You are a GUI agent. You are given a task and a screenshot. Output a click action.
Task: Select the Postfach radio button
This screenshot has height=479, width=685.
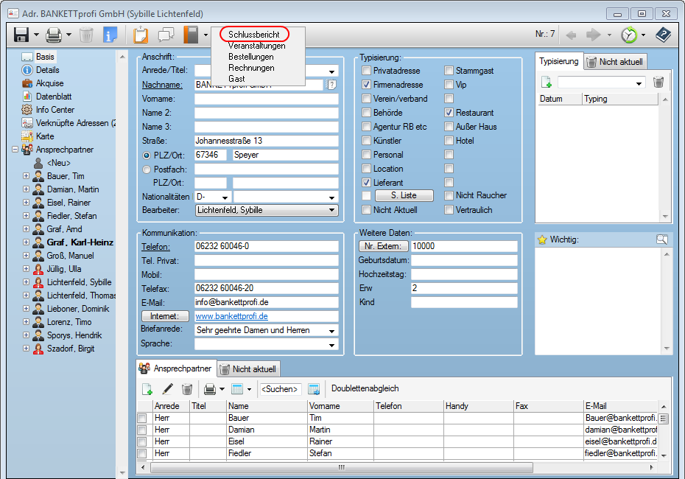(x=147, y=169)
